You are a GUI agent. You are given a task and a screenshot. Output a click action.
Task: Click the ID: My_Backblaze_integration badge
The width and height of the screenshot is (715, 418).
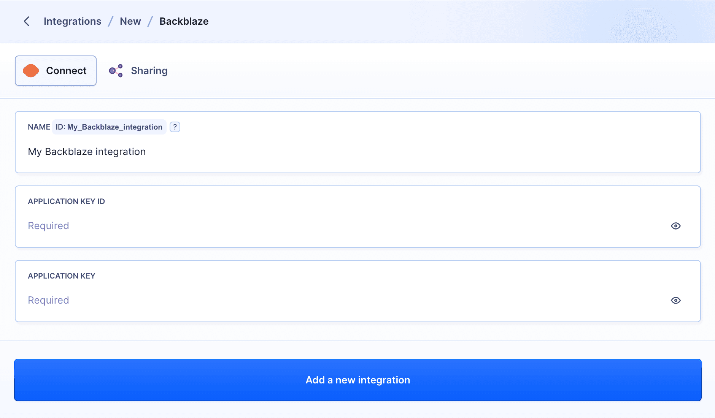coord(109,127)
